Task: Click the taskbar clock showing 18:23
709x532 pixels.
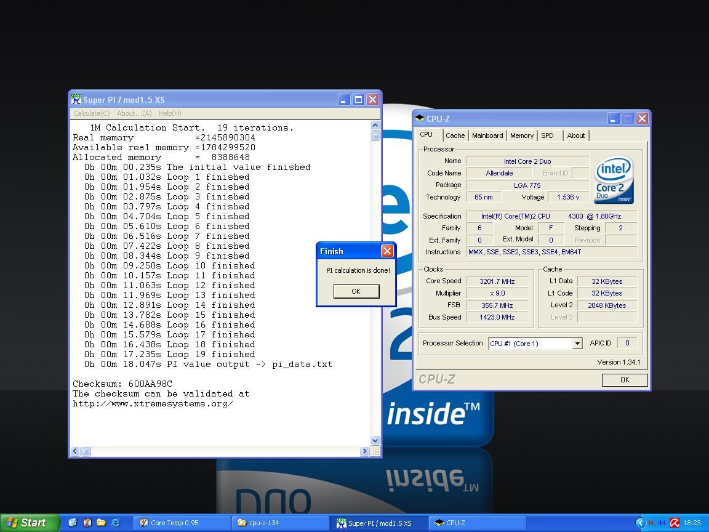Action: click(692, 523)
